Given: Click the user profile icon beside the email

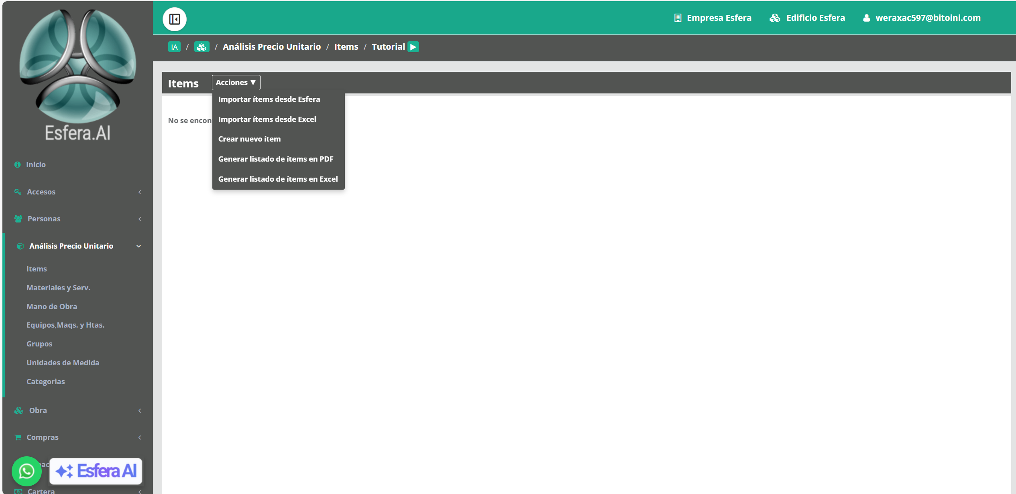Looking at the screenshot, I should pos(866,18).
